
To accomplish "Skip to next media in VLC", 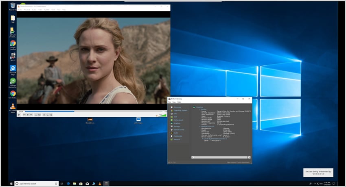I will pos(31,115).
